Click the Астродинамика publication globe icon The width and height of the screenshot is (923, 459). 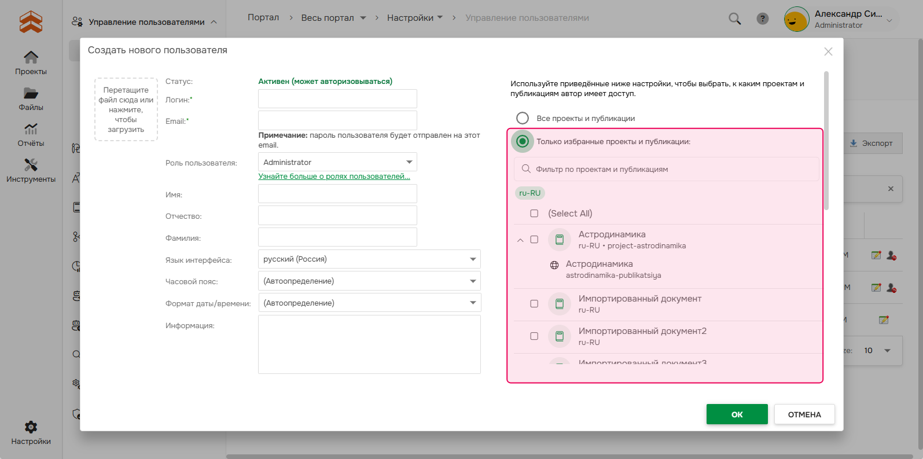click(x=554, y=265)
